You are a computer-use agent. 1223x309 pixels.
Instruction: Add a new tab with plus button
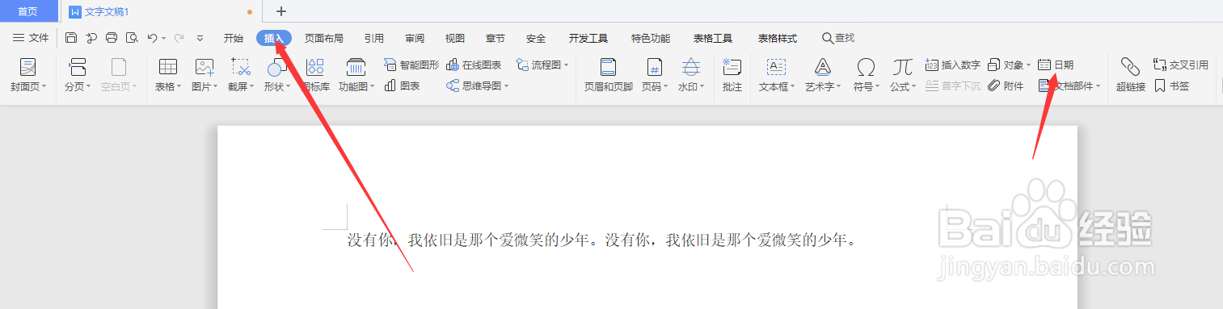(x=281, y=11)
